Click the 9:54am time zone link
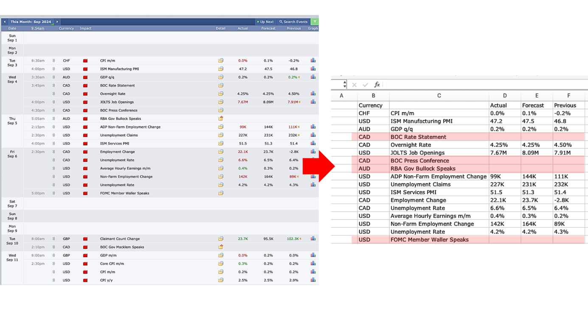 (37, 28)
